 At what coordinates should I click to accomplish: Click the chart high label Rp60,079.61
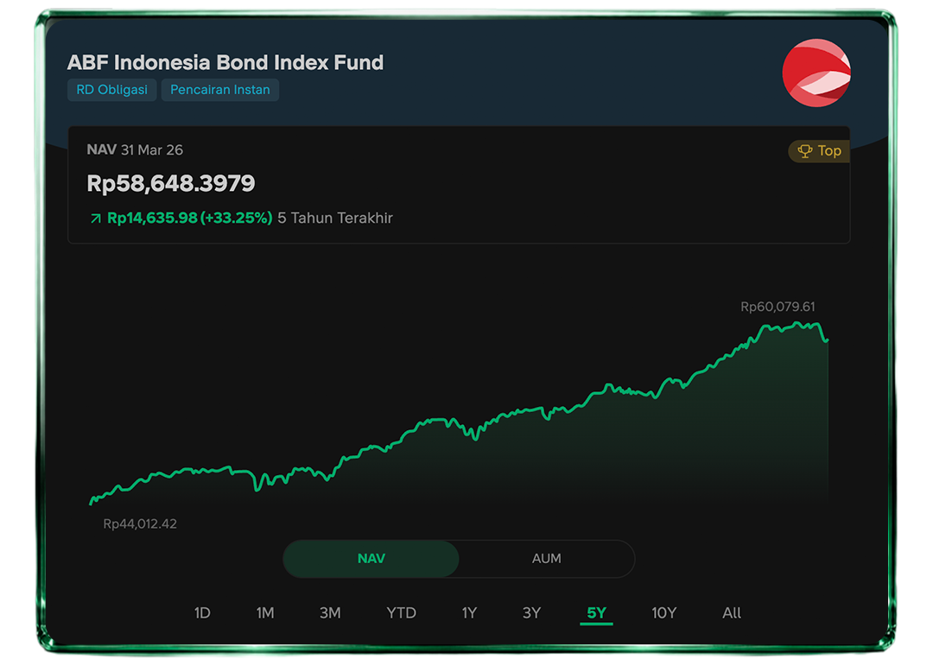[x=777, y=307]
